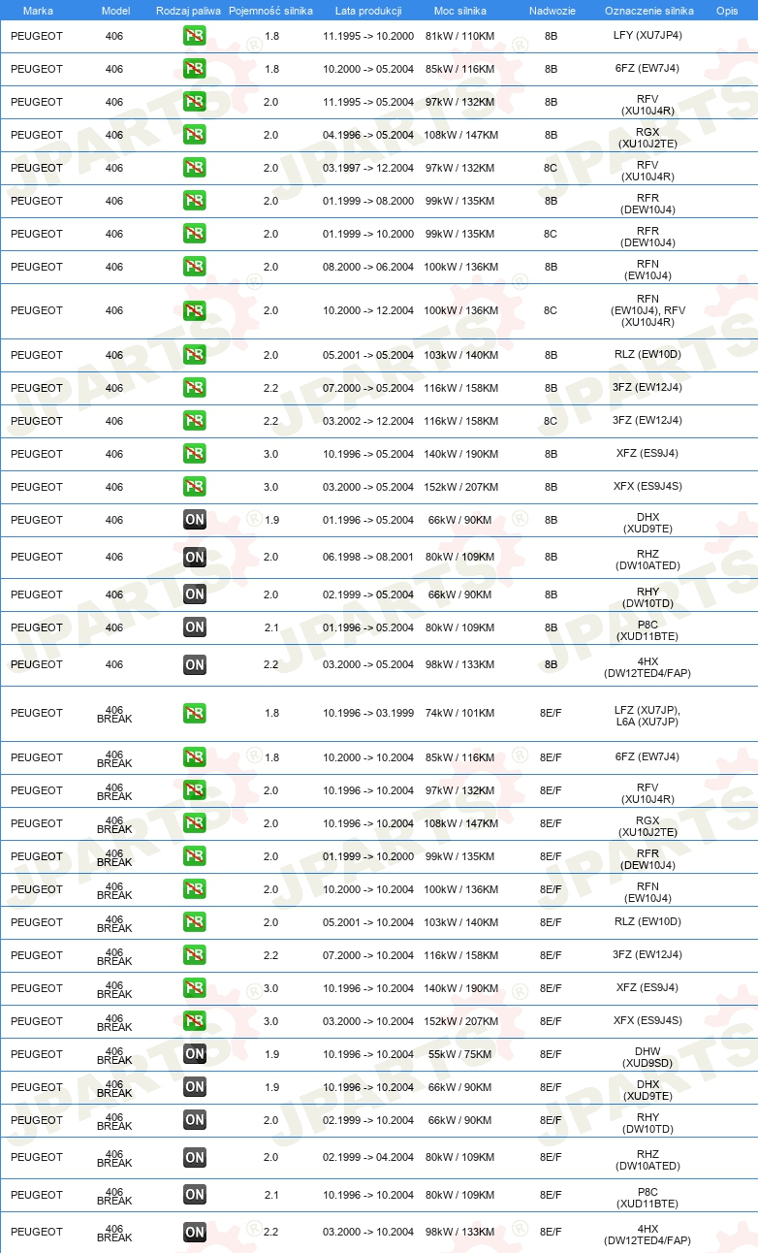Click the Nadwozie column header
The image size is (758, 1253).
point(551,11)
